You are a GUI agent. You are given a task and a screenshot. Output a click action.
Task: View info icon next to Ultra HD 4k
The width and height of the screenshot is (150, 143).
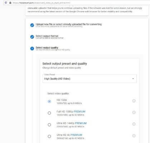pyautogui.click(x=134, y=136)
